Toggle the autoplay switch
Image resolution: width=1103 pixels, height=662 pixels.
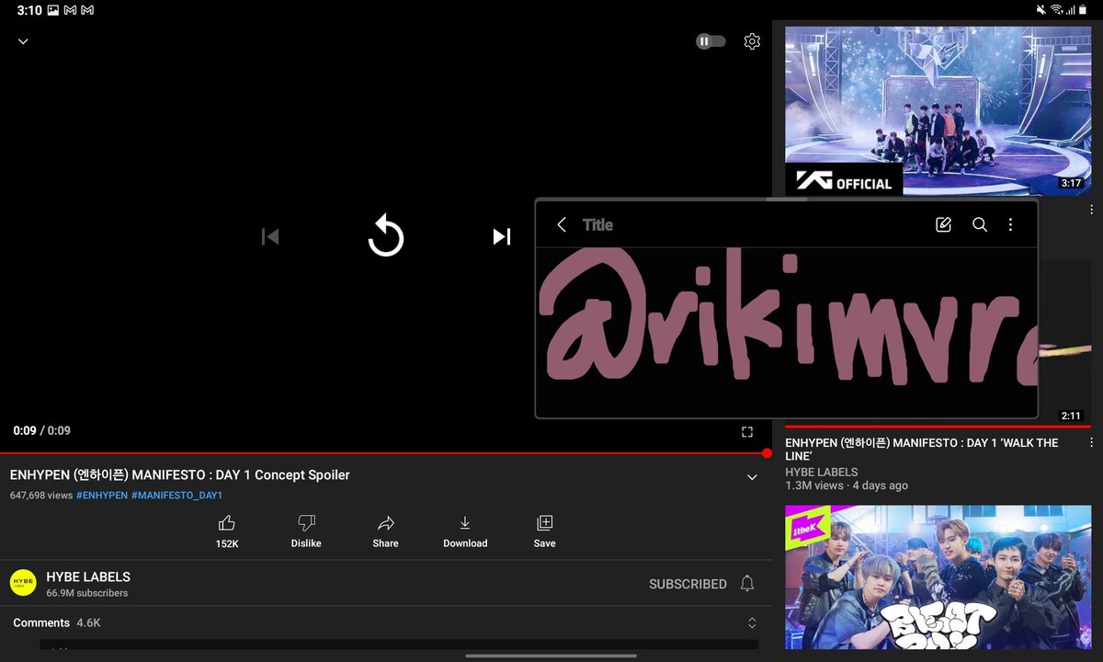[x=711, y=41]
